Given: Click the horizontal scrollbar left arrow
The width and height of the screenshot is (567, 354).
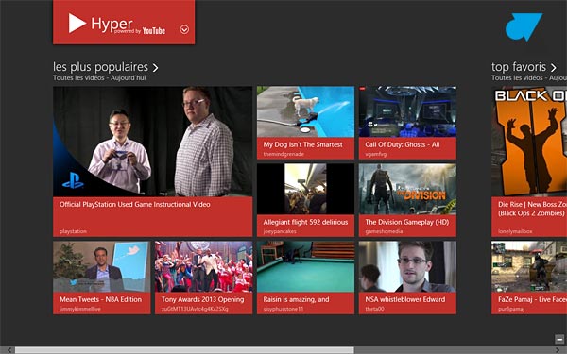Looking at the screenshot, I should click(x=9, y=350).
